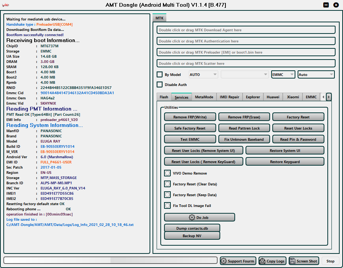Click the MTK Preloader [EMI] field
This screenshot has width=343, height=268.
[246, 52]
